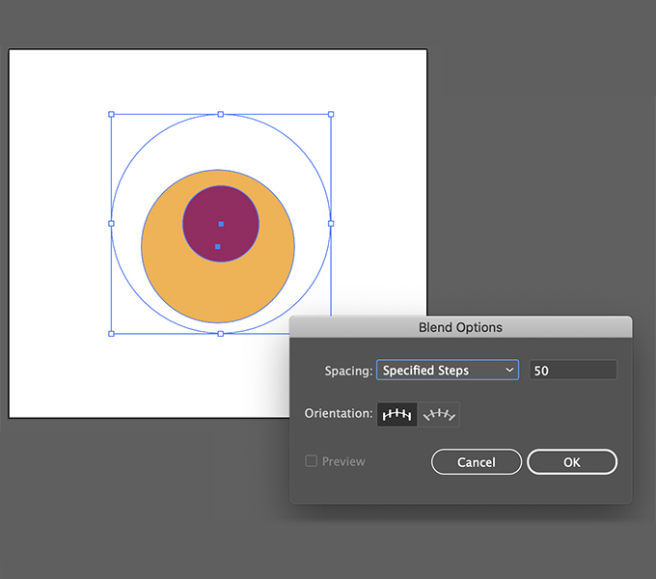The image size is (656, 579).
Task: Select Align to Page orientation icon
Action: click(397, 414)
